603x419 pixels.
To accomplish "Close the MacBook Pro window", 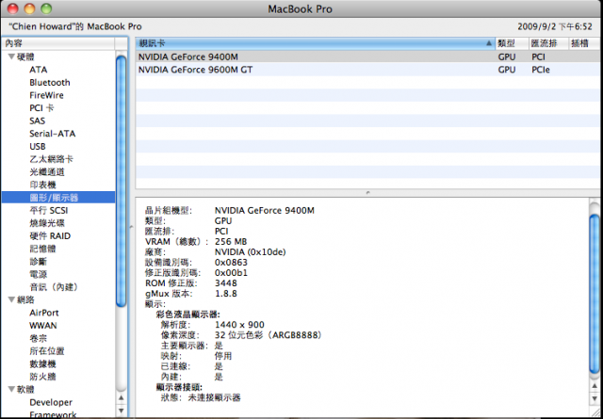I will tap(13, 8).
